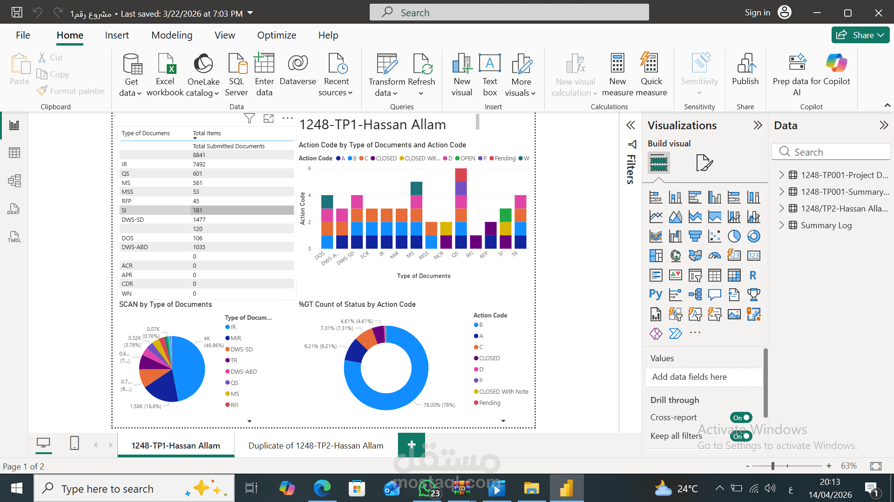Pick the Power Automate visual
The image size is (894, 502).
pyautogui.click(x=675, y=333)
